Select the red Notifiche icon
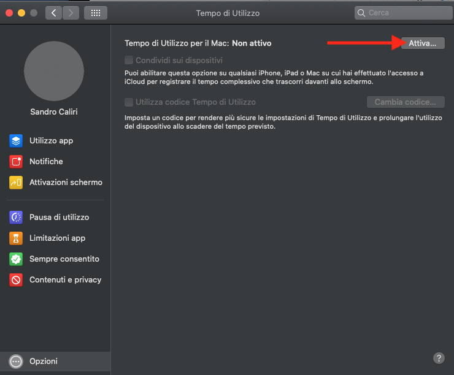This screenshot has width=454, height=375. [x=16, y=162]
